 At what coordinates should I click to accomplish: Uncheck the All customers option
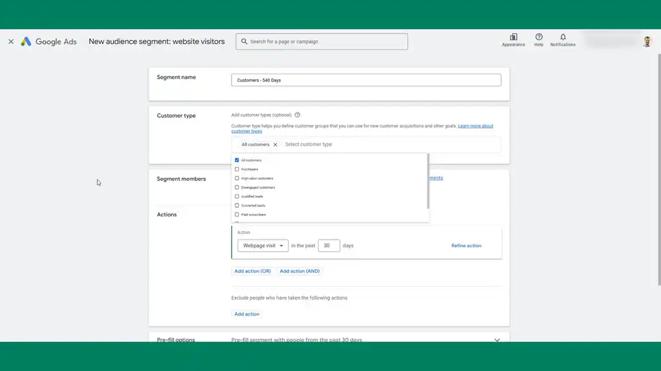tap(237, 160)
